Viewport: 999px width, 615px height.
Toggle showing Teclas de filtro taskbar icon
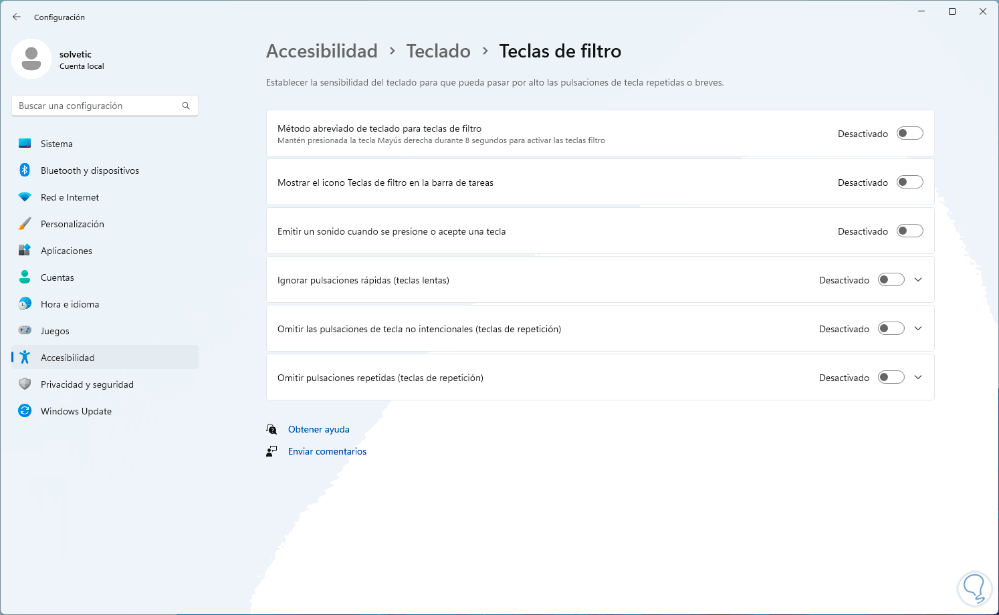point(909,182)
